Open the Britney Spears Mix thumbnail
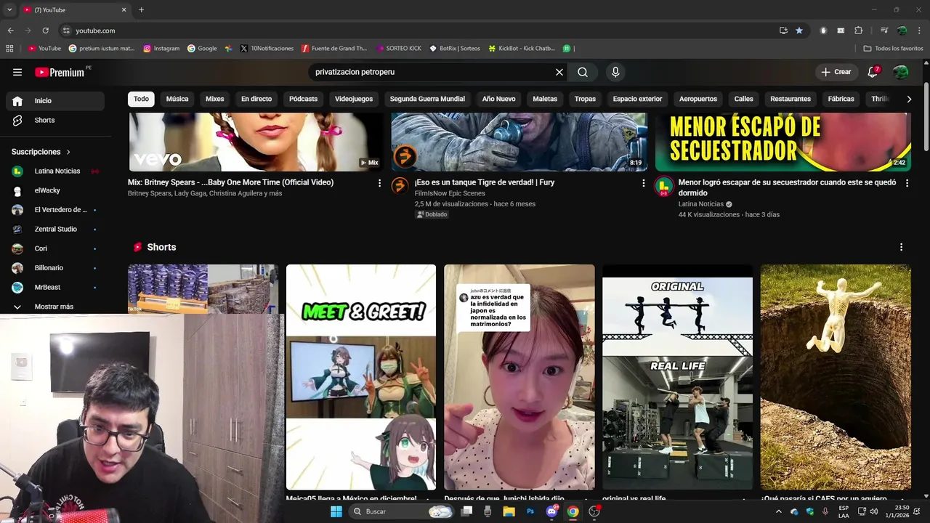 (x=255, y=142)
